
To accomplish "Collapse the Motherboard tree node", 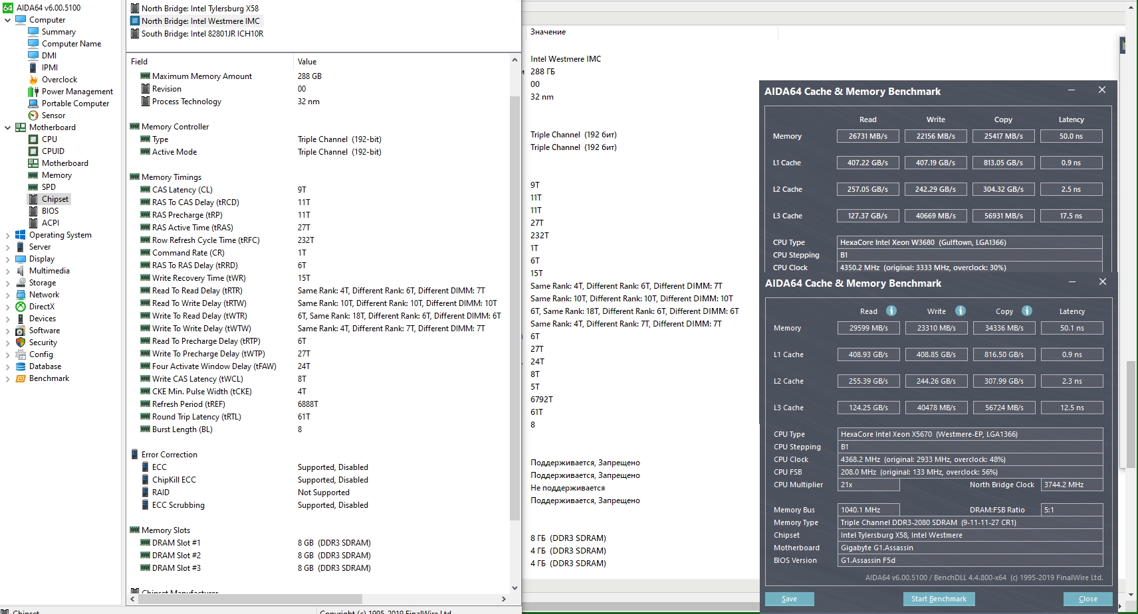I will [7, 127].
